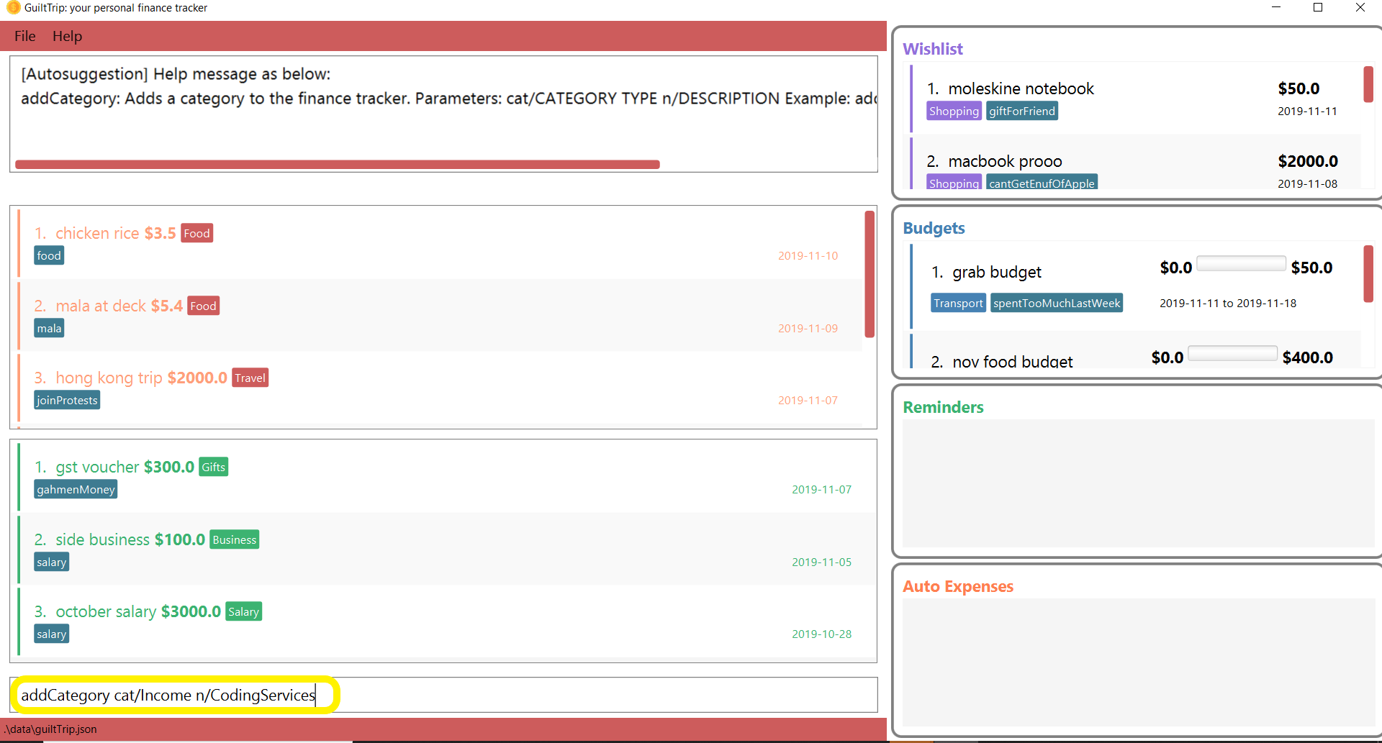The width and height of the screenshot is (1382, 743).
Task: Click the joinProtests tag
Action: point(67,400)
